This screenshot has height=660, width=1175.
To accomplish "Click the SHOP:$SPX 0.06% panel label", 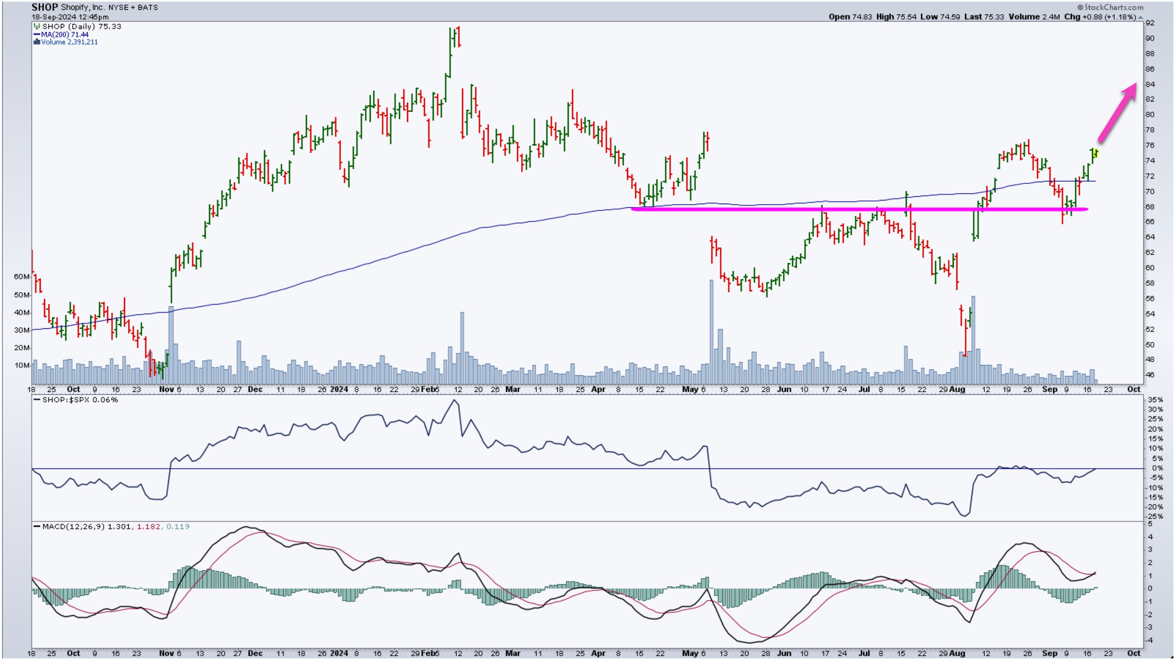I will pyautogui.click(x=80, y=400).
